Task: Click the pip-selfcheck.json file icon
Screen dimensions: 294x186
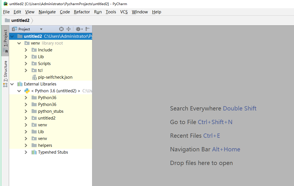Action: pyautogui.click(x=34, y=77)
